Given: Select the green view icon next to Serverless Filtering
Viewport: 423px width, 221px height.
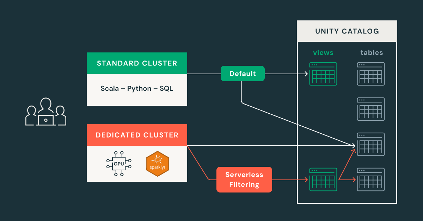Looking at the screenshot, I should 323,179.
